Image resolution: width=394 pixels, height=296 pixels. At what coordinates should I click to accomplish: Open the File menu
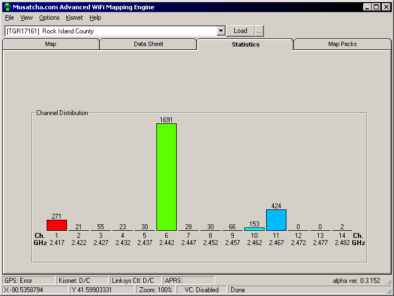pos(9,18)
